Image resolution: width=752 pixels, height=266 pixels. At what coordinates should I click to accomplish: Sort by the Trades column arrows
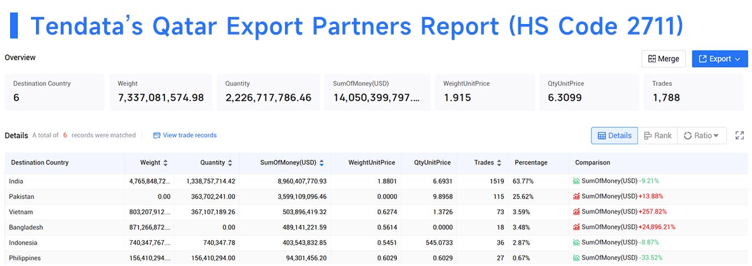(499, 163)
